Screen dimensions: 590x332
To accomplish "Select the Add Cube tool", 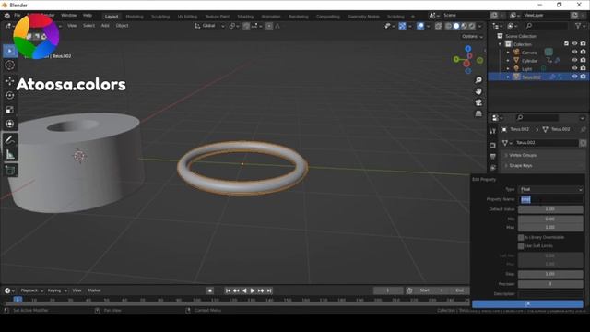I will [10, 171].
